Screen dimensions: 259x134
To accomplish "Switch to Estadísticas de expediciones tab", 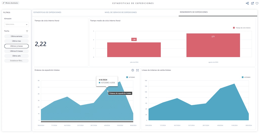I will click(x=47, y=12).
